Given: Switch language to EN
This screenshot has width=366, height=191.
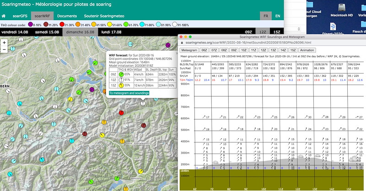Looking at the screenshot, I should click(278, 16).
